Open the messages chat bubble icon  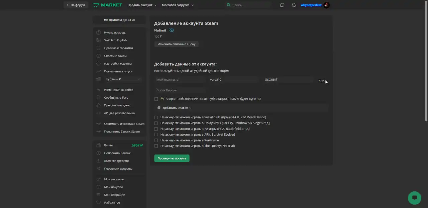tap(282, 5)
